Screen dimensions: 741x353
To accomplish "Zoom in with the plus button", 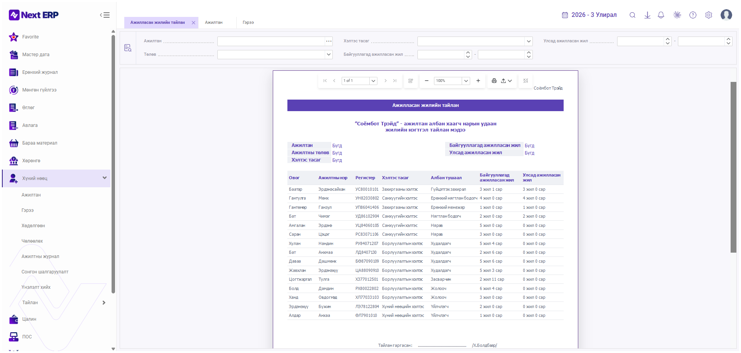I will (x=478, y=81).
